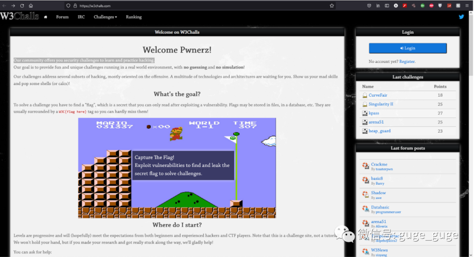Click the red chart extension icon

pyautogui.click(x=449, y=6)
